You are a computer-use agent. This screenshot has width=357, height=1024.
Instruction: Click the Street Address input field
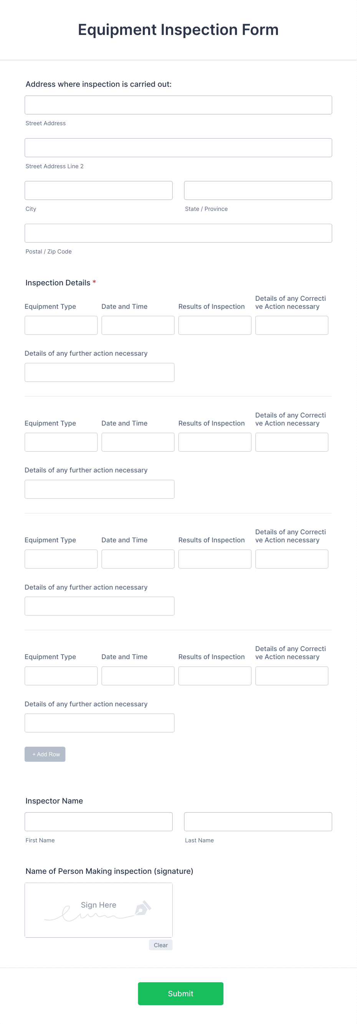tap(178, 105)
